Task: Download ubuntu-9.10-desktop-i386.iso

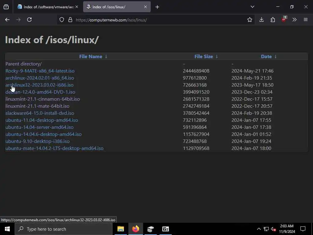Action: tap(38, 141)
